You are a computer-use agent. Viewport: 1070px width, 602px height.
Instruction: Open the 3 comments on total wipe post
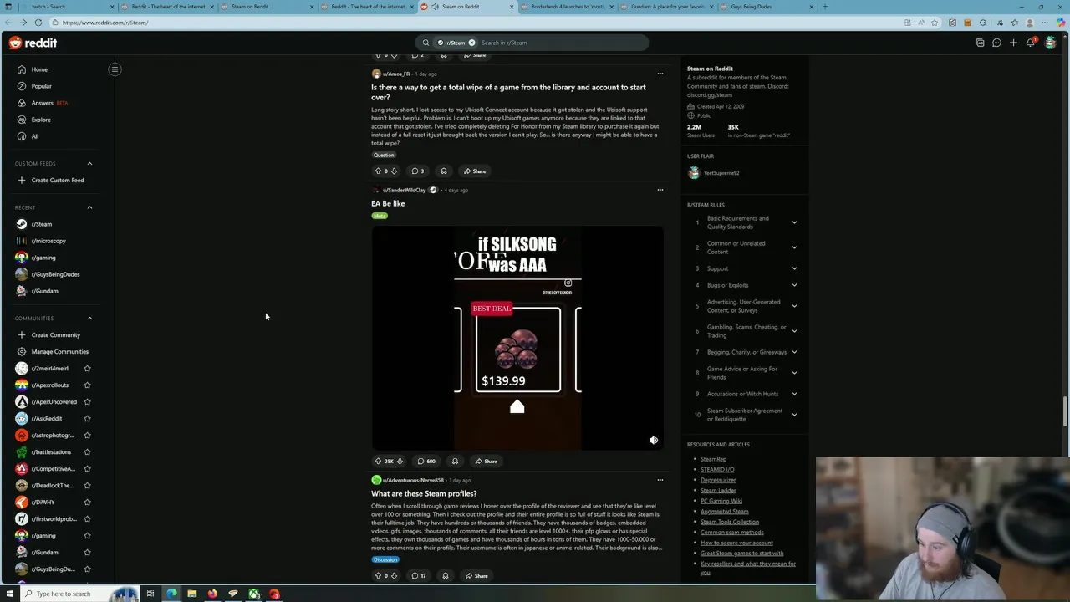[417, 171]
